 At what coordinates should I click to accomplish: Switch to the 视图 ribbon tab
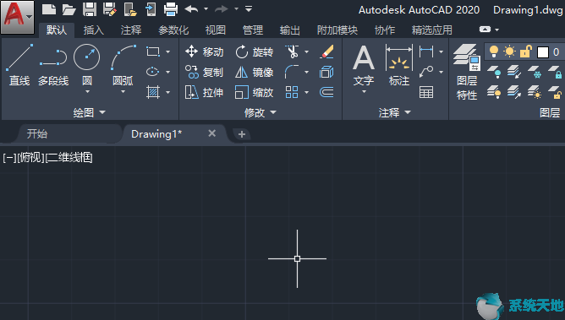pyautogui.click(x=216, y=30)
